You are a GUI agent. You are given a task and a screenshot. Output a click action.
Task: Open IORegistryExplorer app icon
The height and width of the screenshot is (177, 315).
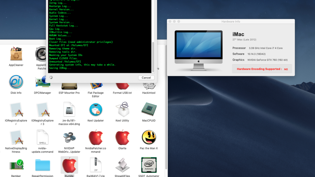pos(16,110)
